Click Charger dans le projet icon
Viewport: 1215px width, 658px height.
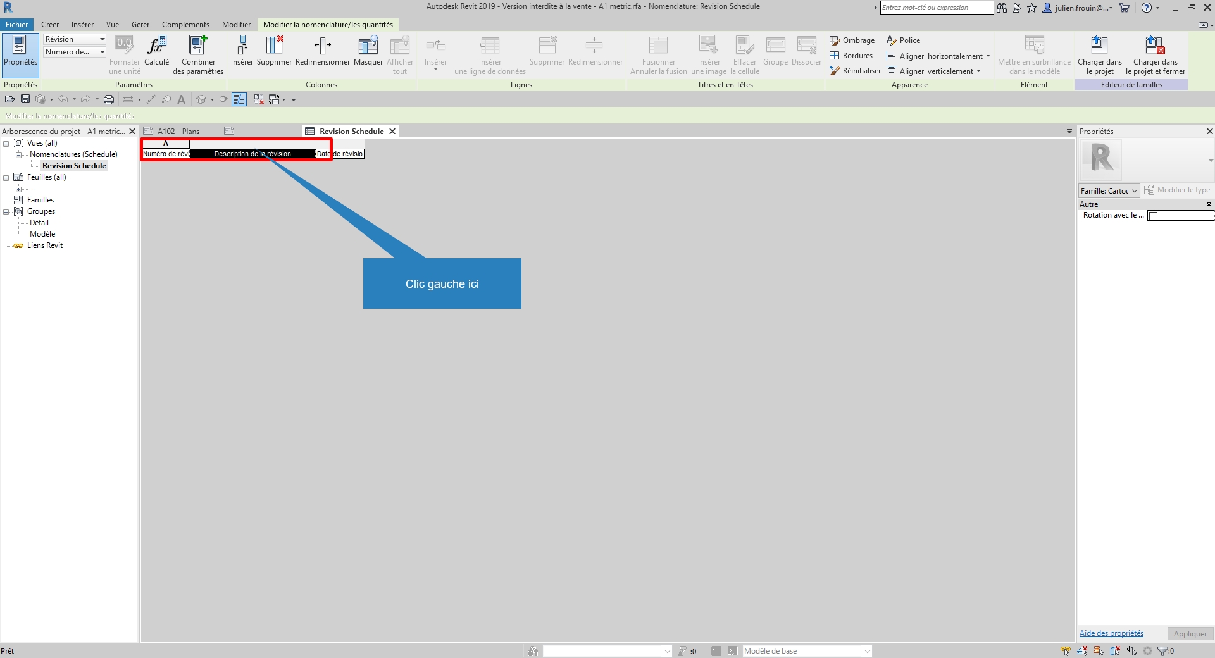(x=1099, y=46)
